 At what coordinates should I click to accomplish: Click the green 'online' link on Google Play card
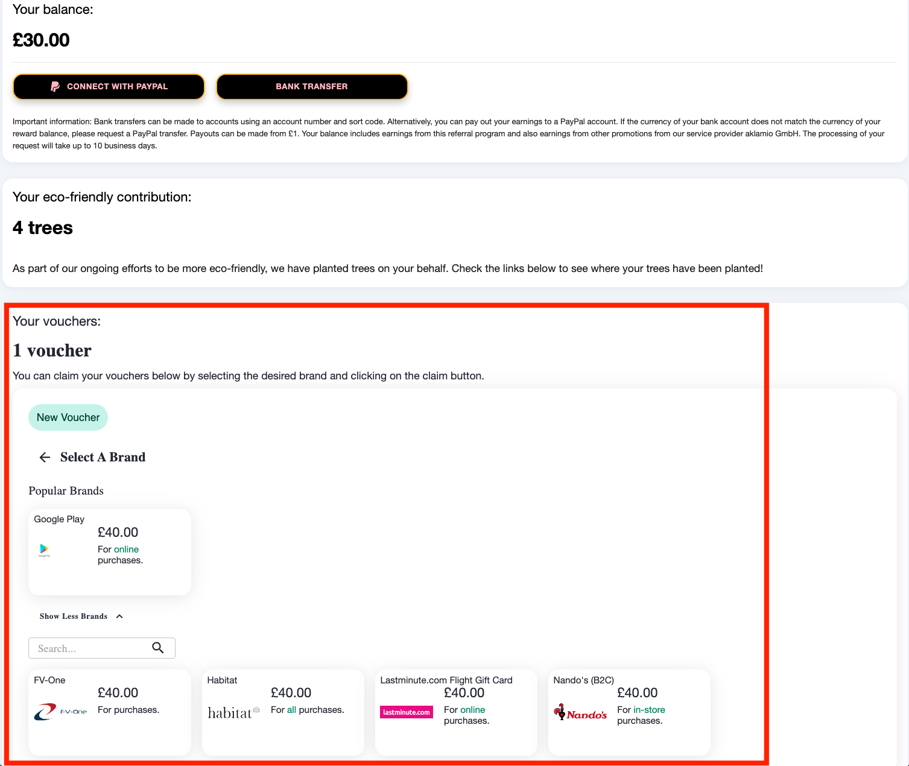127,549
